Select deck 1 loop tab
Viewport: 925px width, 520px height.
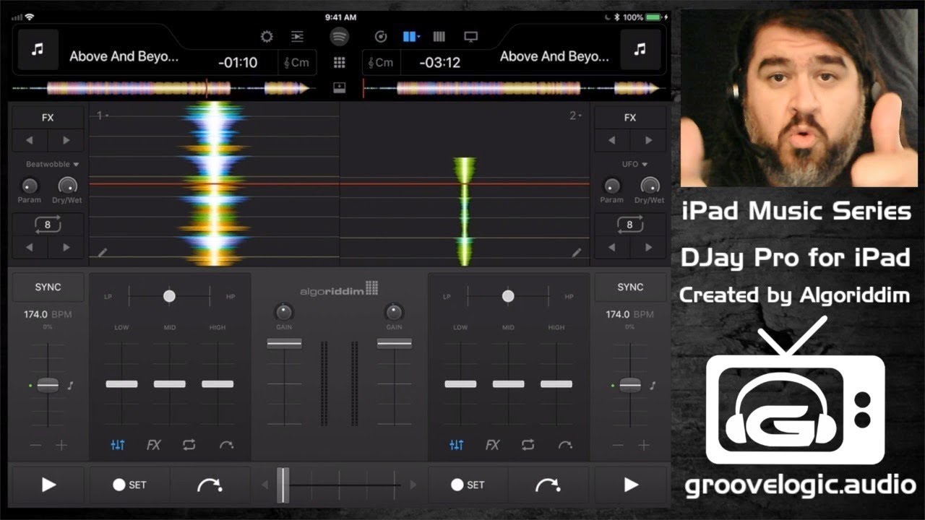(x=189, y=445)
